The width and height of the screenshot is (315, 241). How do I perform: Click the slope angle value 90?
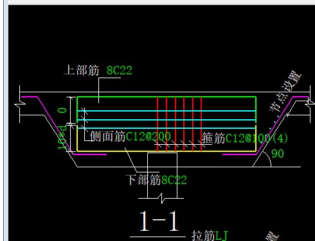(278, 154)
